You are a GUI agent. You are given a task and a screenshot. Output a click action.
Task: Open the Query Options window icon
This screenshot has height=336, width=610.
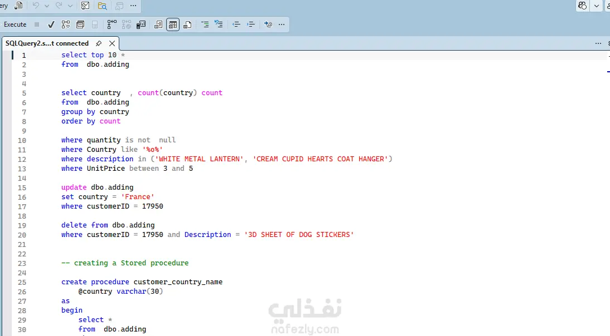click(x=80, y=24)
